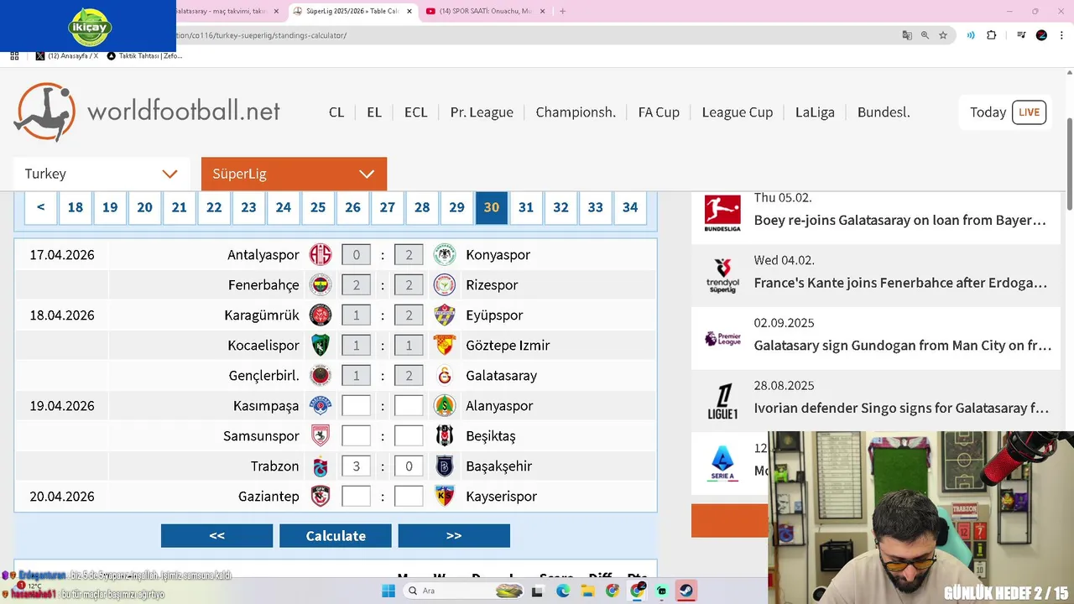Viewport: 1074px width, 604px height.
Task: Click the Samsunspor club crest
Action: pos(321,435)
